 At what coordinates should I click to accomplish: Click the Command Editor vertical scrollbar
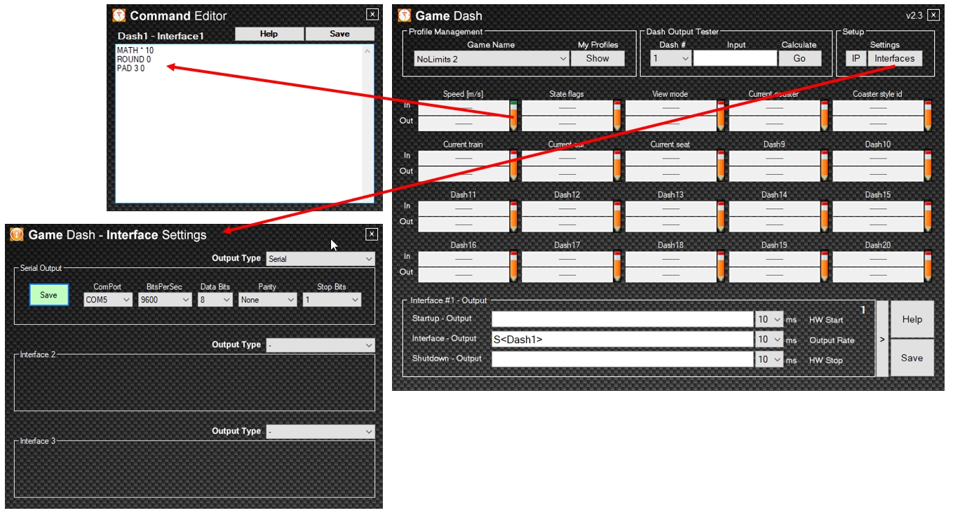[x=367, y=124]
